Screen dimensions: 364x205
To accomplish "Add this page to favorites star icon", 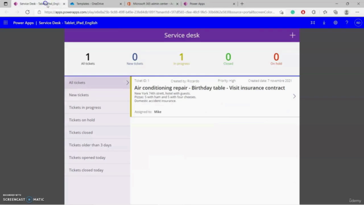I will click(x=282, y=12).
